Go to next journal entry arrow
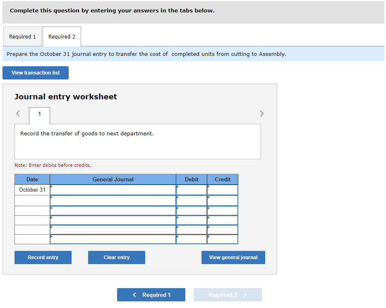 [x=262, y=113]
